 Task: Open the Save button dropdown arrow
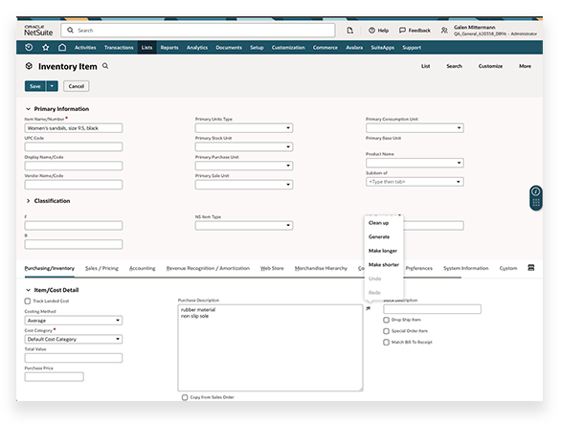[x=52, y=86]
